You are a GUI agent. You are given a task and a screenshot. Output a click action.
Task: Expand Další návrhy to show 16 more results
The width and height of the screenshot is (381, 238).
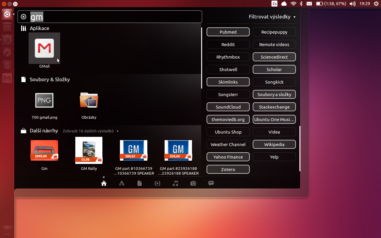[x=90, y=131]
